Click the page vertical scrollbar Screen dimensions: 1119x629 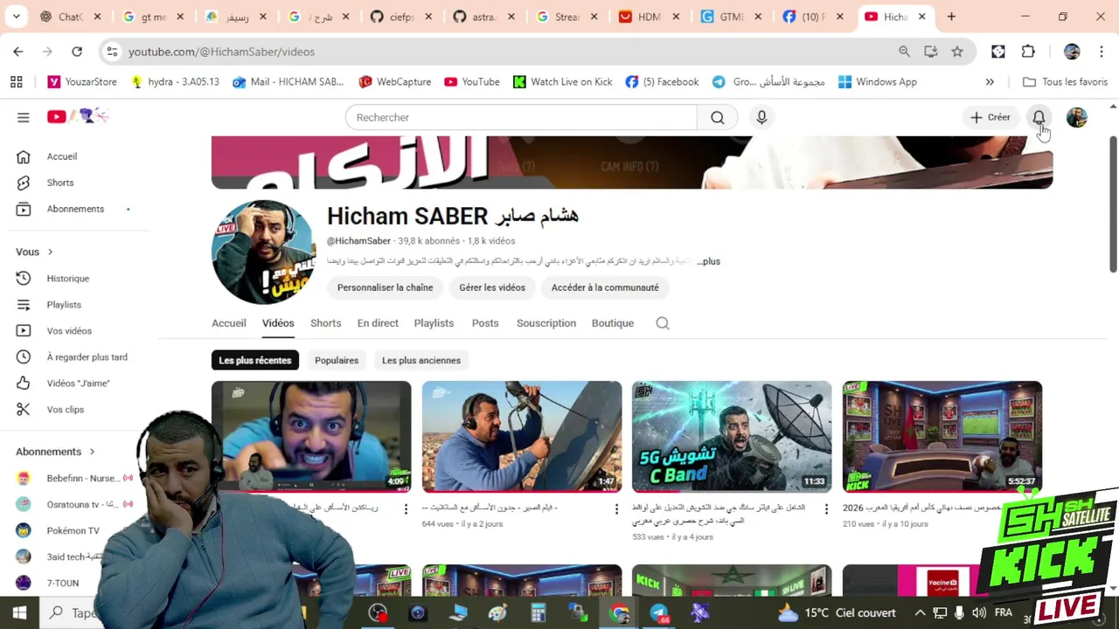(1113, 204)
